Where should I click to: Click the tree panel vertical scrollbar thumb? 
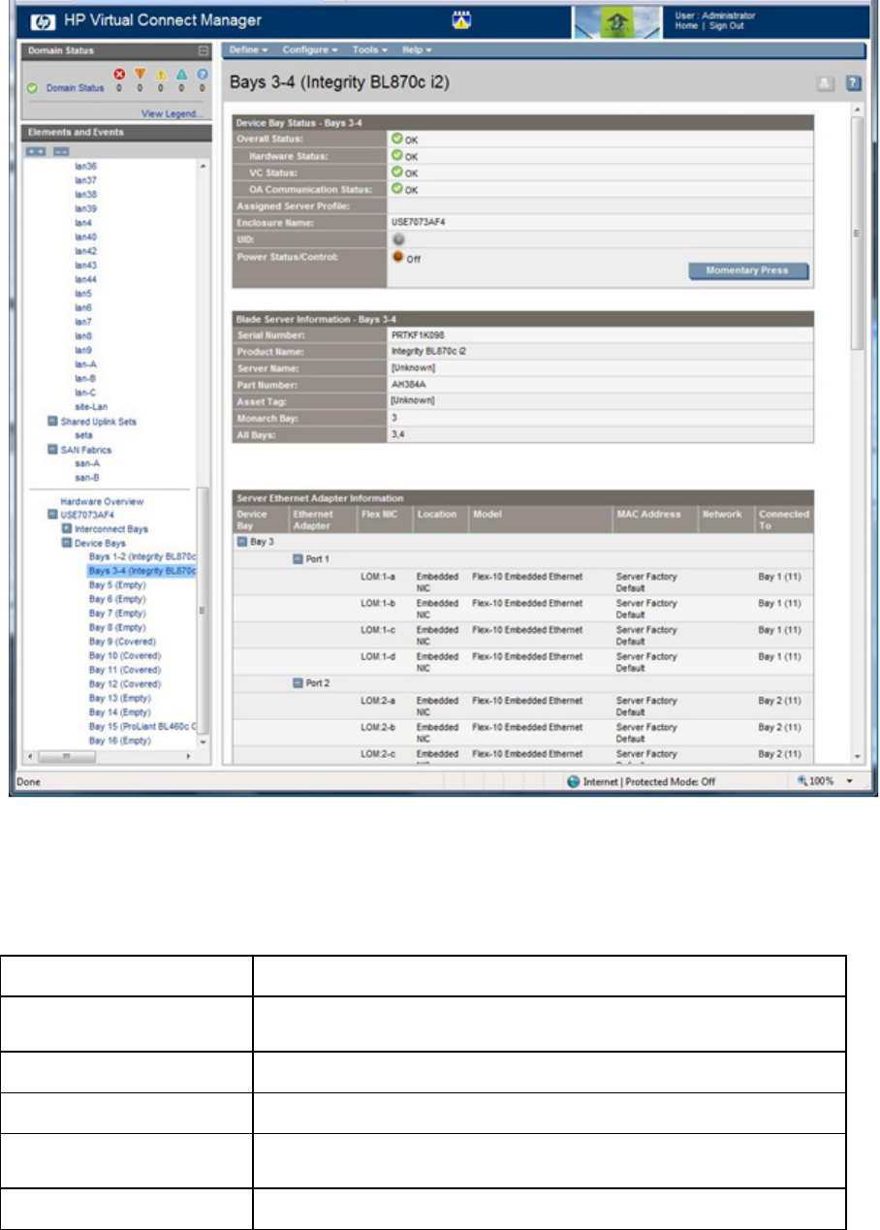(x=203, y=611)
